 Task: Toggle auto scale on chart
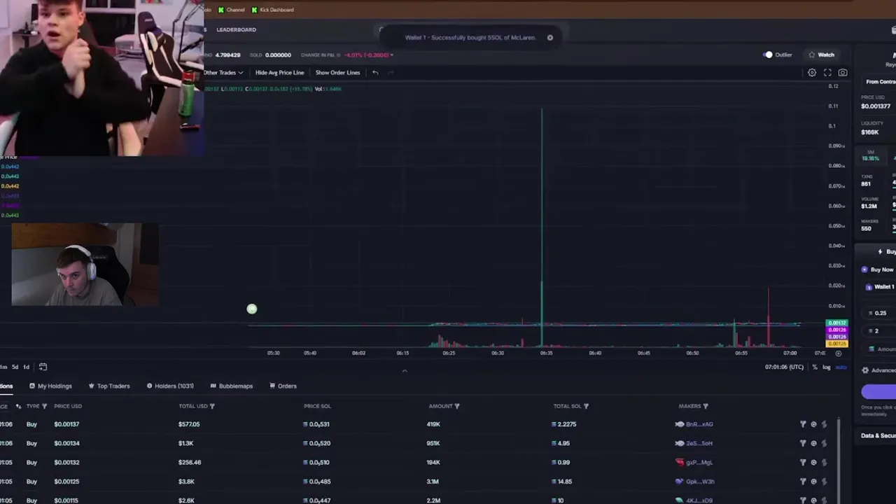coord(841,367)
